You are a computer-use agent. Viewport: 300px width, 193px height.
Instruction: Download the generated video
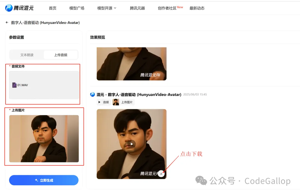161,174
